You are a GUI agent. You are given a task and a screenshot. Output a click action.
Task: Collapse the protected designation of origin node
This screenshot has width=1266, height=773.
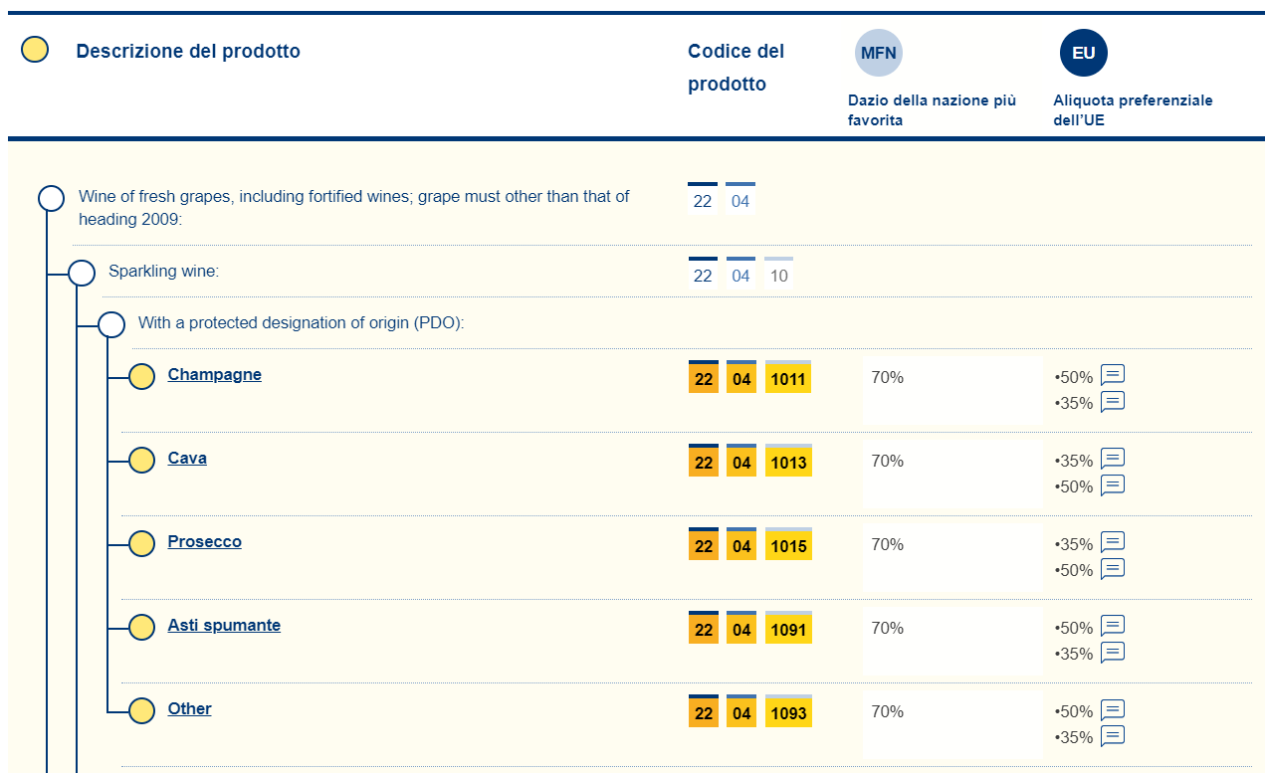[x=111, y=324]
